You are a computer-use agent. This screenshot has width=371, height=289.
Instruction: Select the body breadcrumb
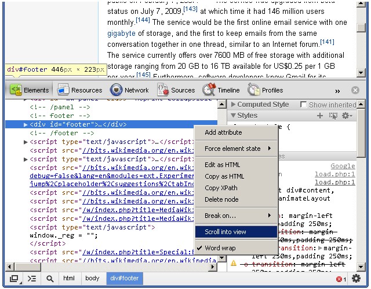click(x=92, y=279)
